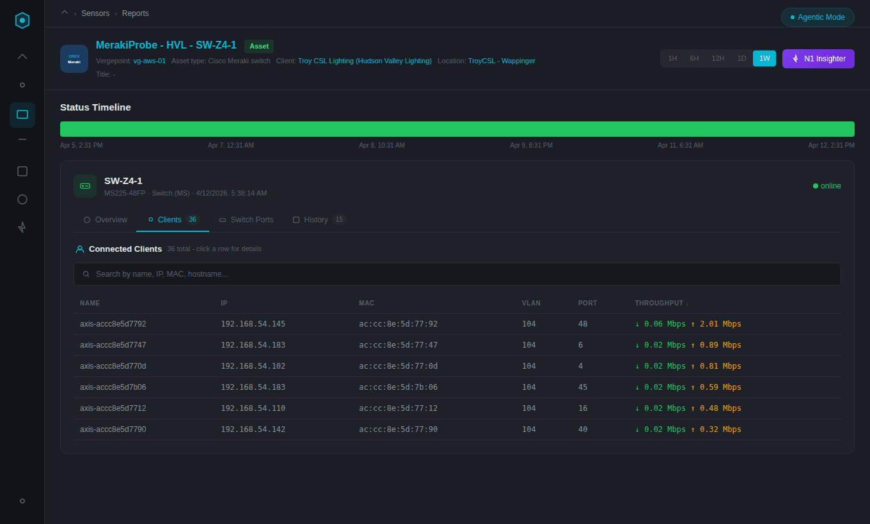The image size is (870, 524).
Task: Click the green Asset badge
Action: (x=259, y=46)
